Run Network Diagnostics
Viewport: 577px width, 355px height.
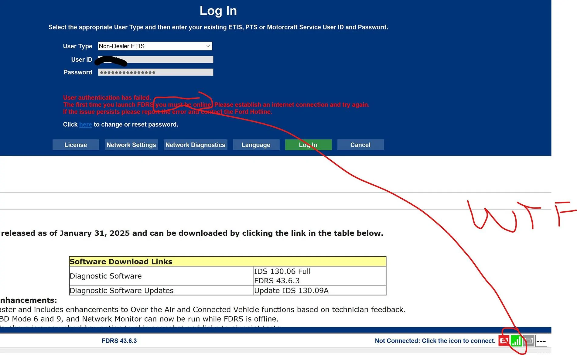coord(195,145)
